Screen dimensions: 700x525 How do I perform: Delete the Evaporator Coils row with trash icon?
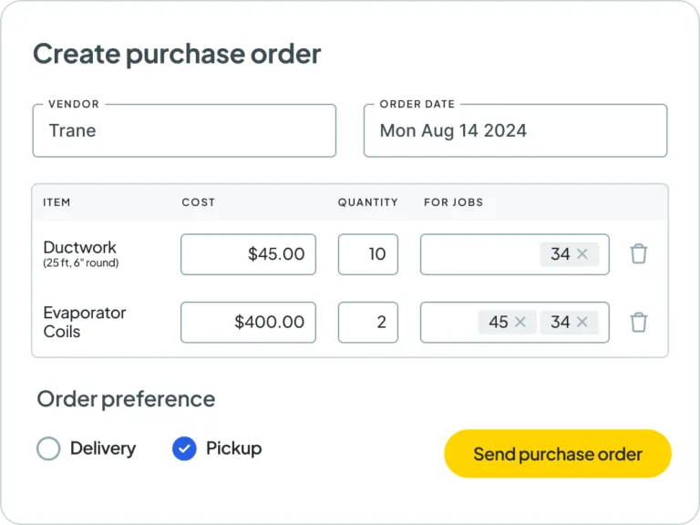(x=639, y=322)
